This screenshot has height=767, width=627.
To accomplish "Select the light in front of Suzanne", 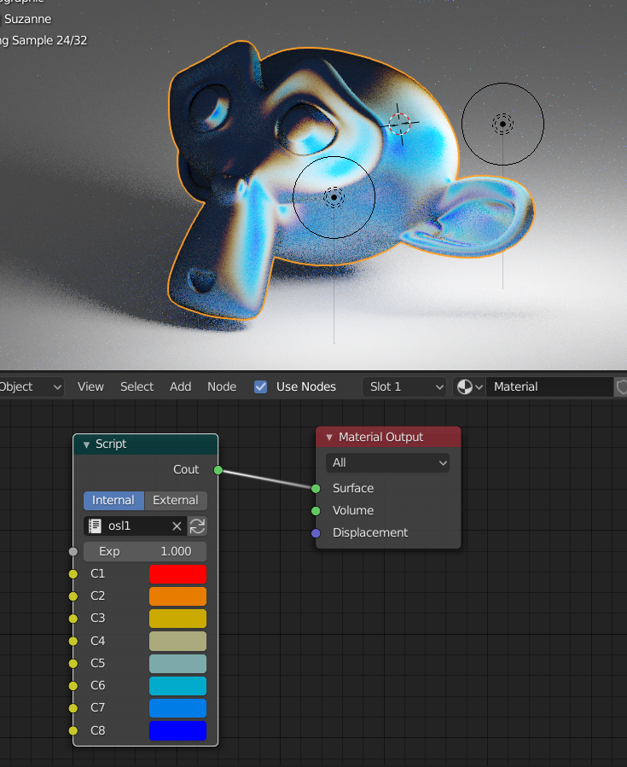I will coord(334,197).
